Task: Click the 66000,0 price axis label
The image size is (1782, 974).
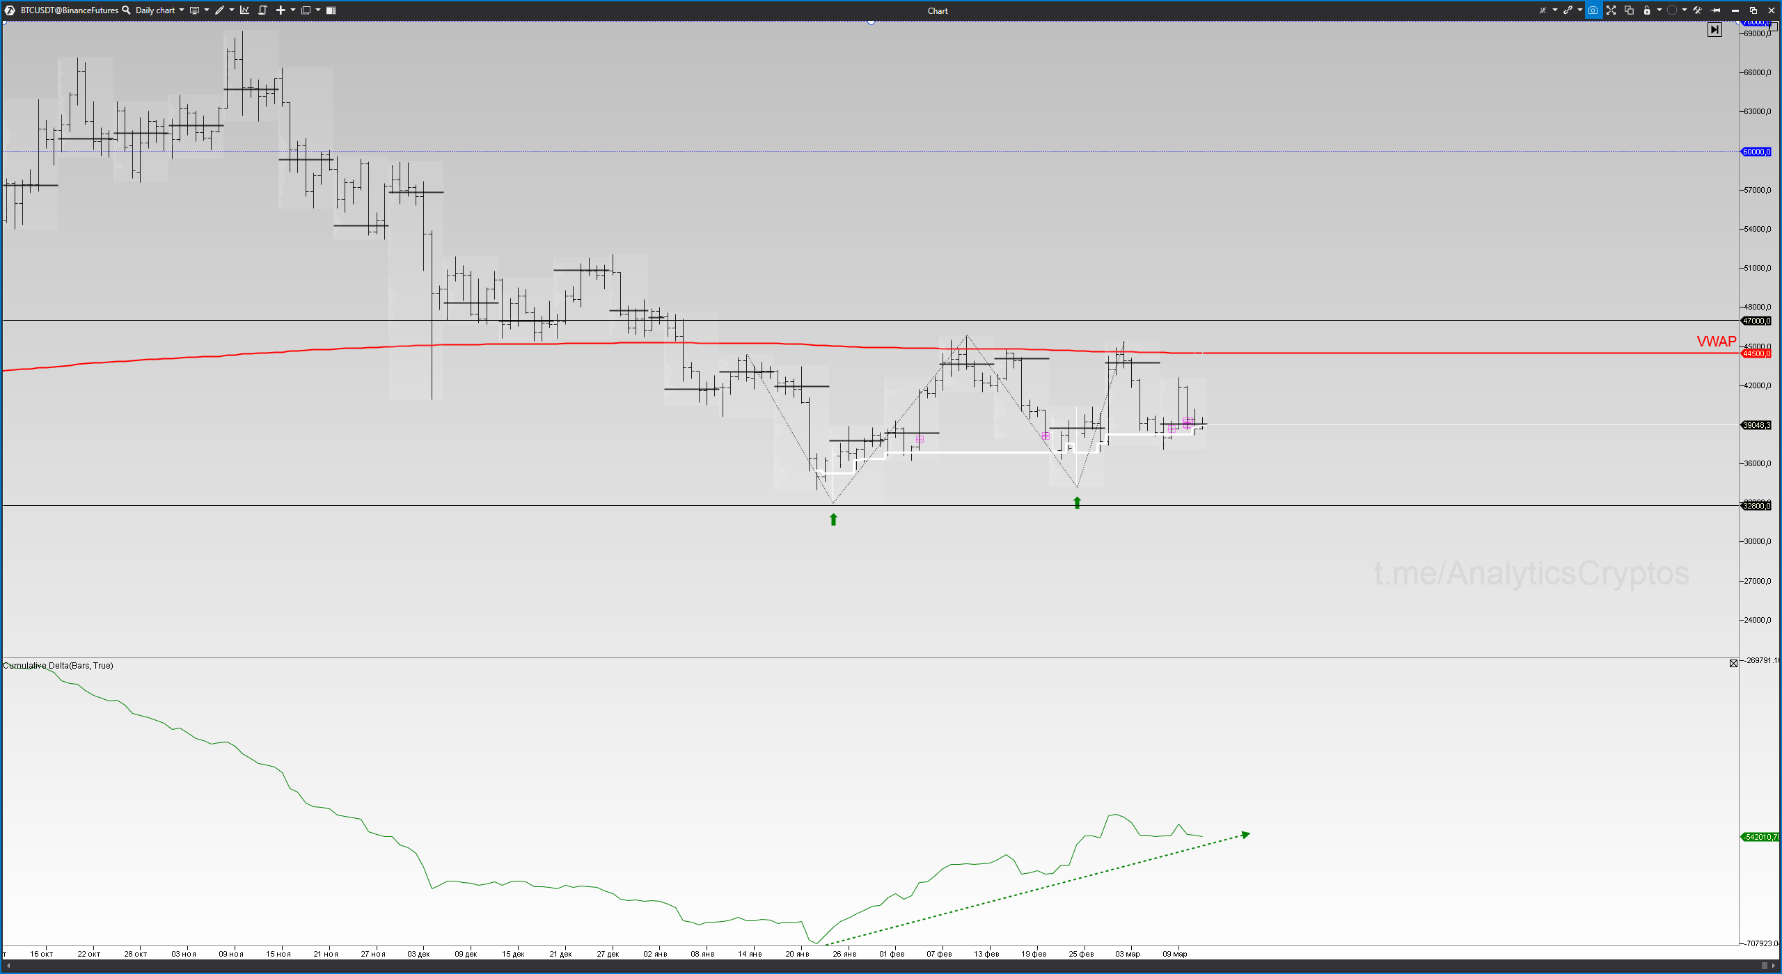Action: [x=1758, y=73]
